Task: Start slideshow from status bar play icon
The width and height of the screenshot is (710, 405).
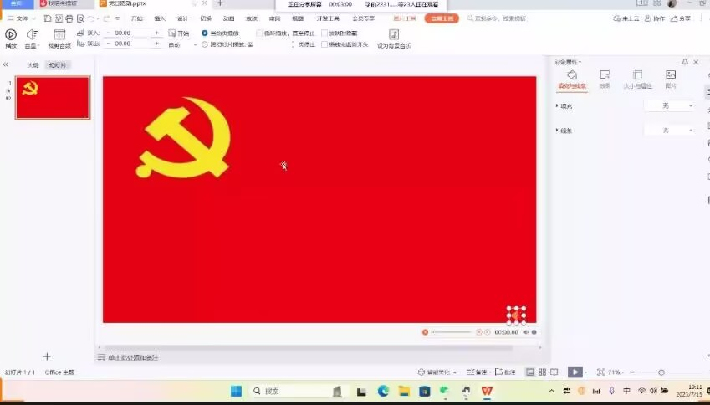Action: (x=575, y=372)
